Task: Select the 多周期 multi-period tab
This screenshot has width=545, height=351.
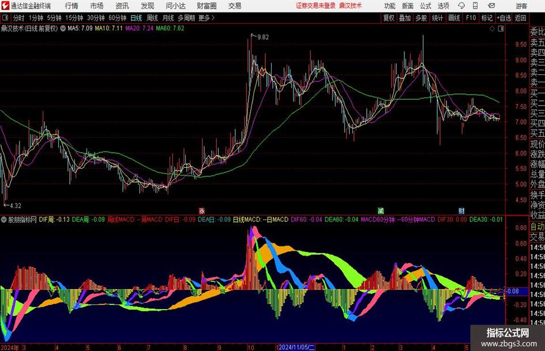Action: pos(186,18)
